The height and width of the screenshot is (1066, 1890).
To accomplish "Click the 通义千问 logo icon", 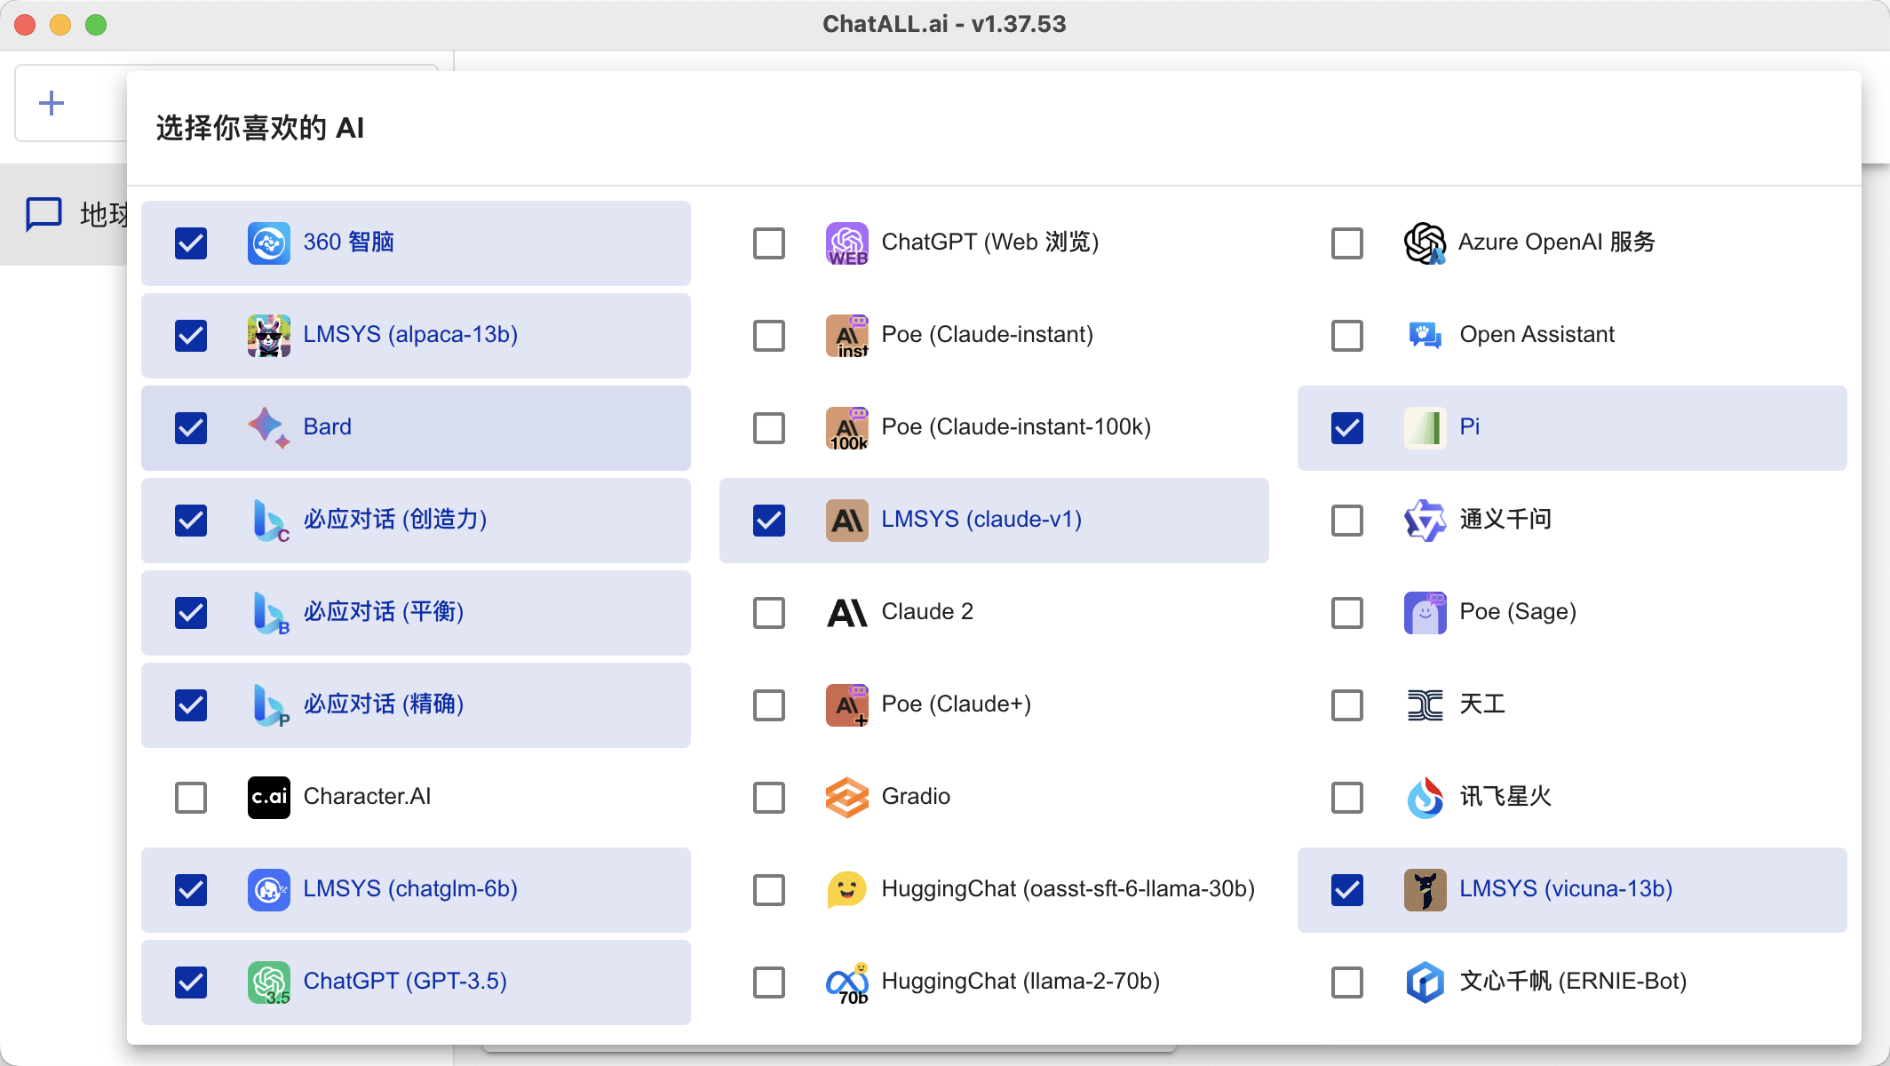I will pos(1425,520).
